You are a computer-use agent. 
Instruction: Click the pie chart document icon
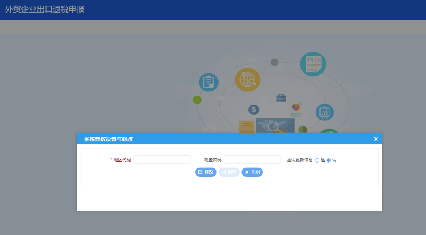tap(296, 110)
